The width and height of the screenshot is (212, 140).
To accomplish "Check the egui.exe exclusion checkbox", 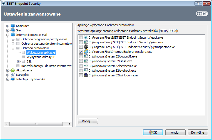I will pos(81,37).
